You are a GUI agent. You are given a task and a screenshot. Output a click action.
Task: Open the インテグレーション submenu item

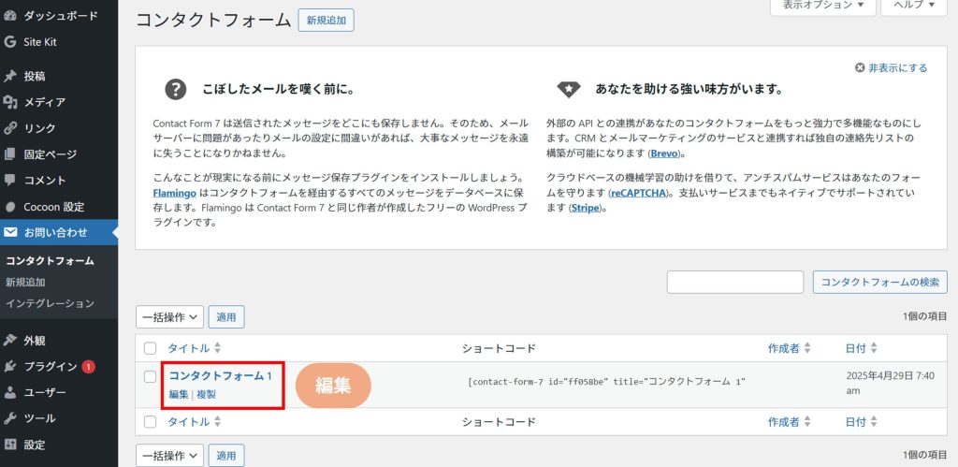[50, 303]
